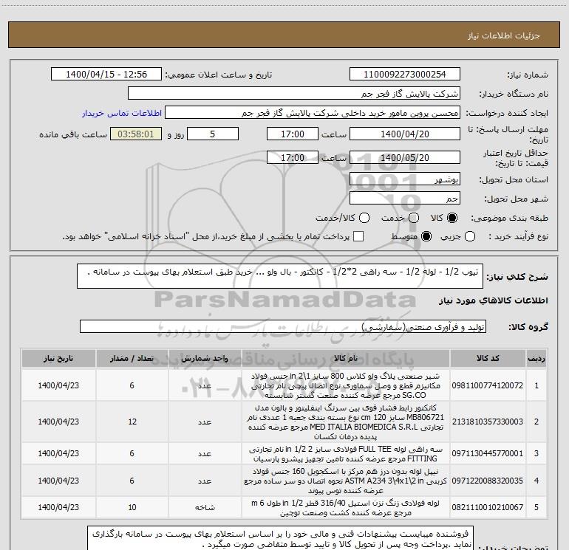Click item code 2131810357330003

coord(488,422)
